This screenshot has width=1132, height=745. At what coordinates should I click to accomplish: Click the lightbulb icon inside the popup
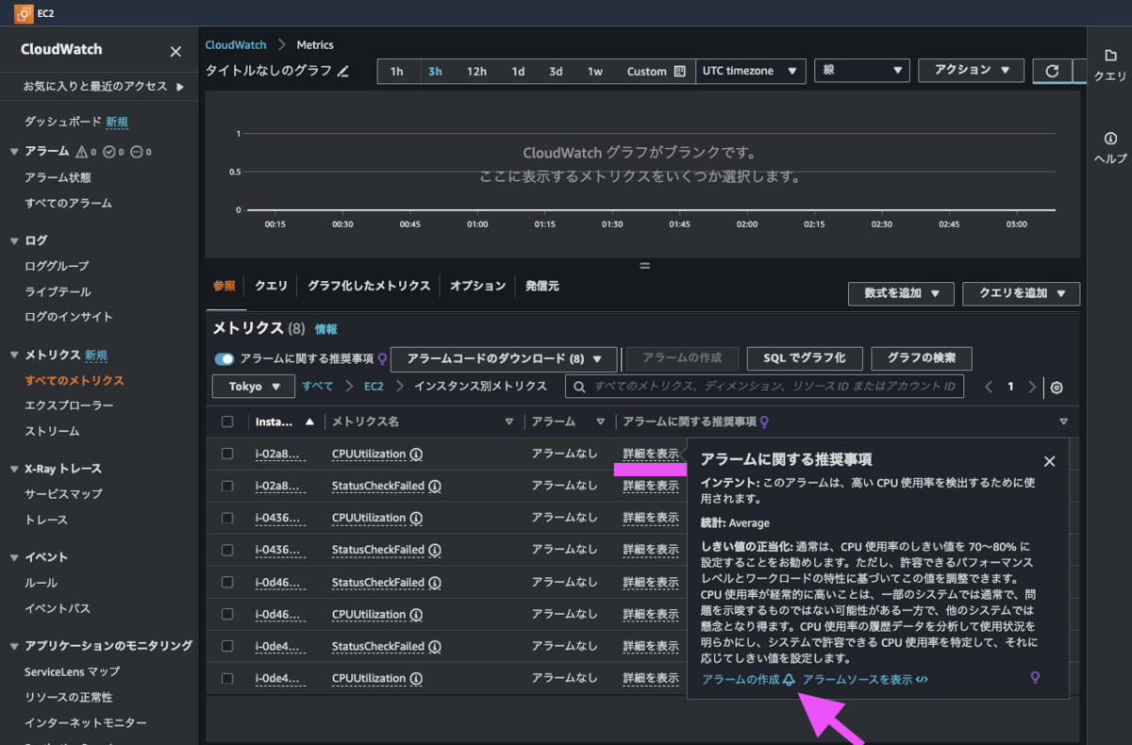coord(1035,678)
